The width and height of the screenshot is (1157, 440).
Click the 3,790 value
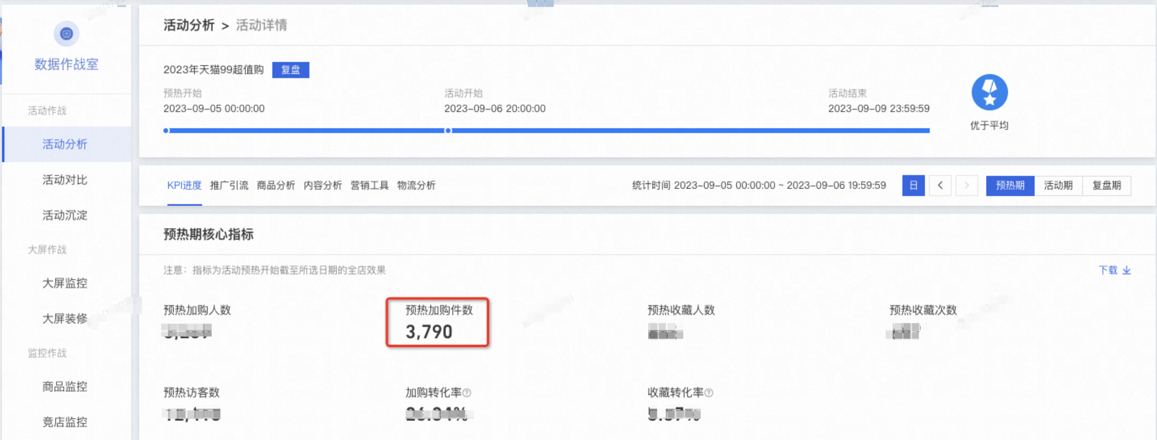tap(429, 332)
